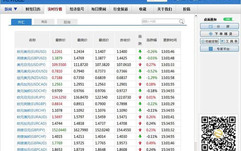This screenshot has height=151, width=241.
Task: Open 功能定制 settings button
Action: pyautogui.click(x=209, y=41)
